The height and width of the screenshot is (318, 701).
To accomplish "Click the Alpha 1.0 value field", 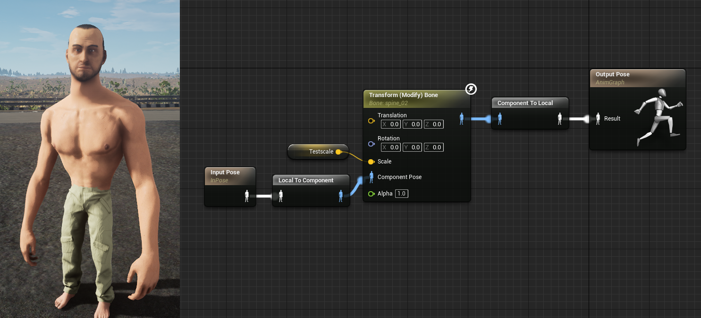I will tap(401, 194).
